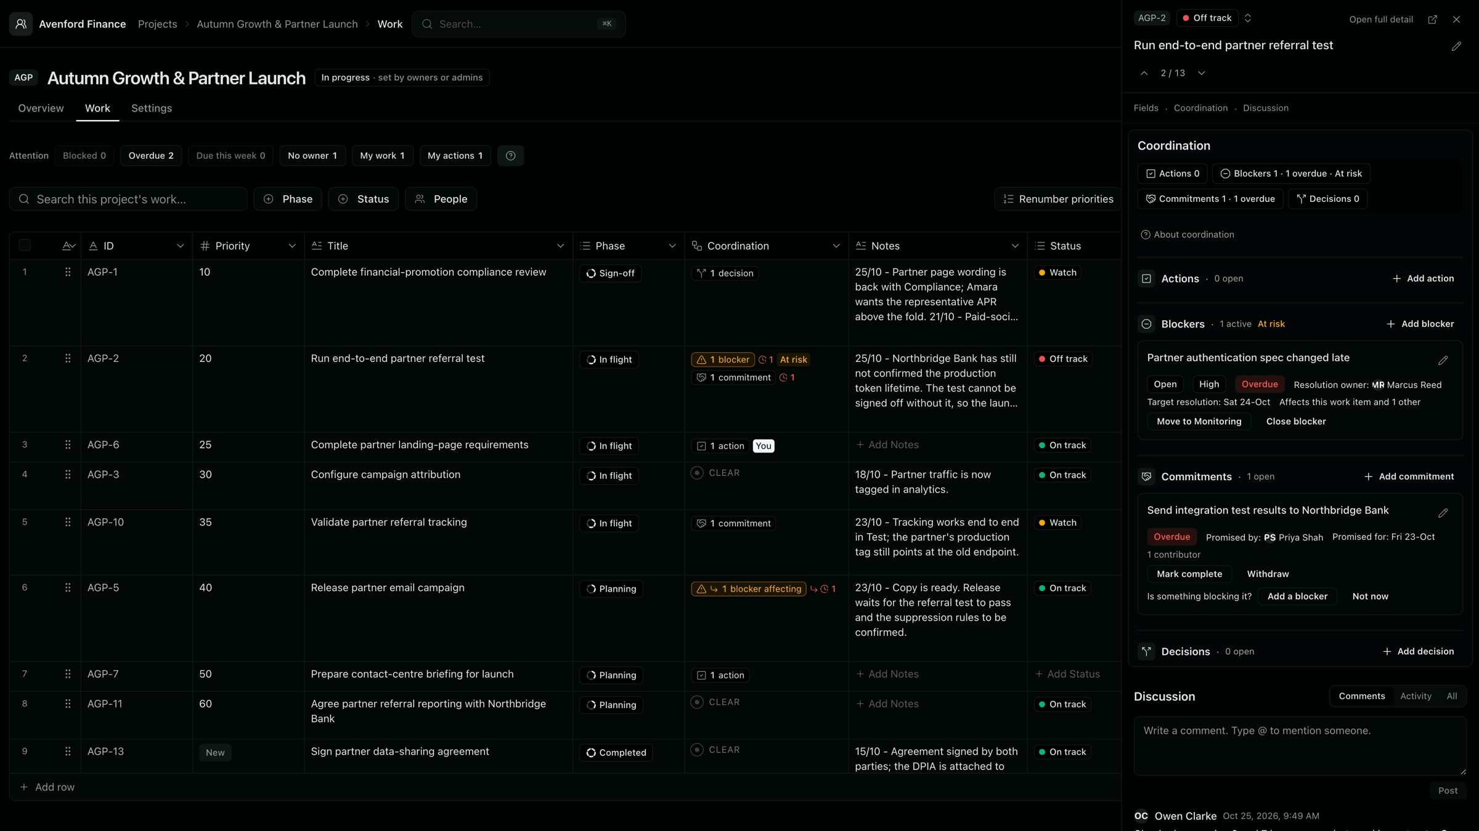The width and height of the screenshot is (1479, 831).
Task: Open the 1 decision chip on AGP-1
Action: pyautogui.click(x=725, y=273)
